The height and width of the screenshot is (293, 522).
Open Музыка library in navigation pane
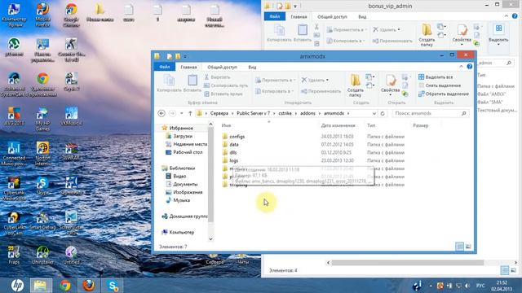[x=181, y=200]
